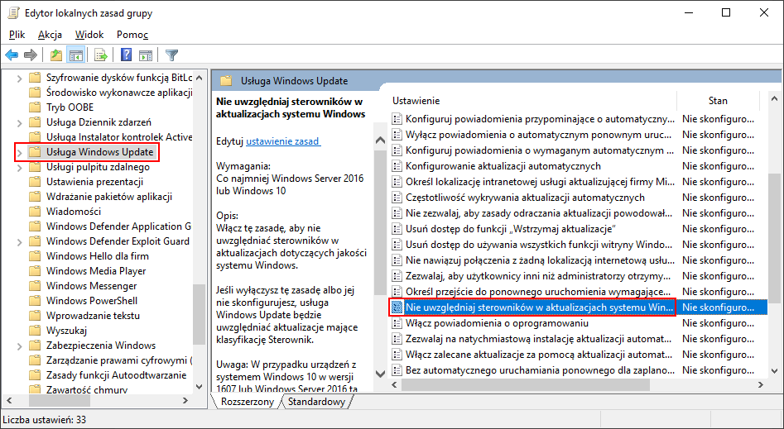
Task: Open the Pomoc menu
Action: (x=132, y=35)
